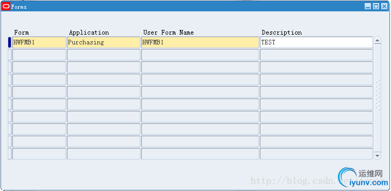Click the User Form Name field HWFMB1
The height and width of the screenshot is (191, 391).
200,42
